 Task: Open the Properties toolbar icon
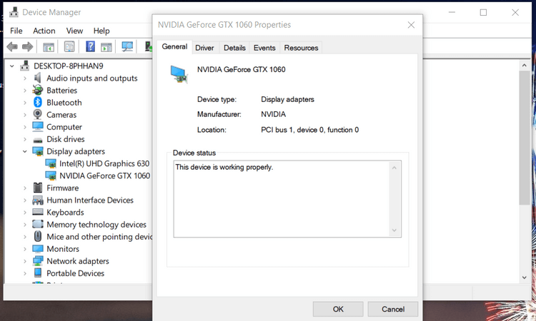[69, 47]
